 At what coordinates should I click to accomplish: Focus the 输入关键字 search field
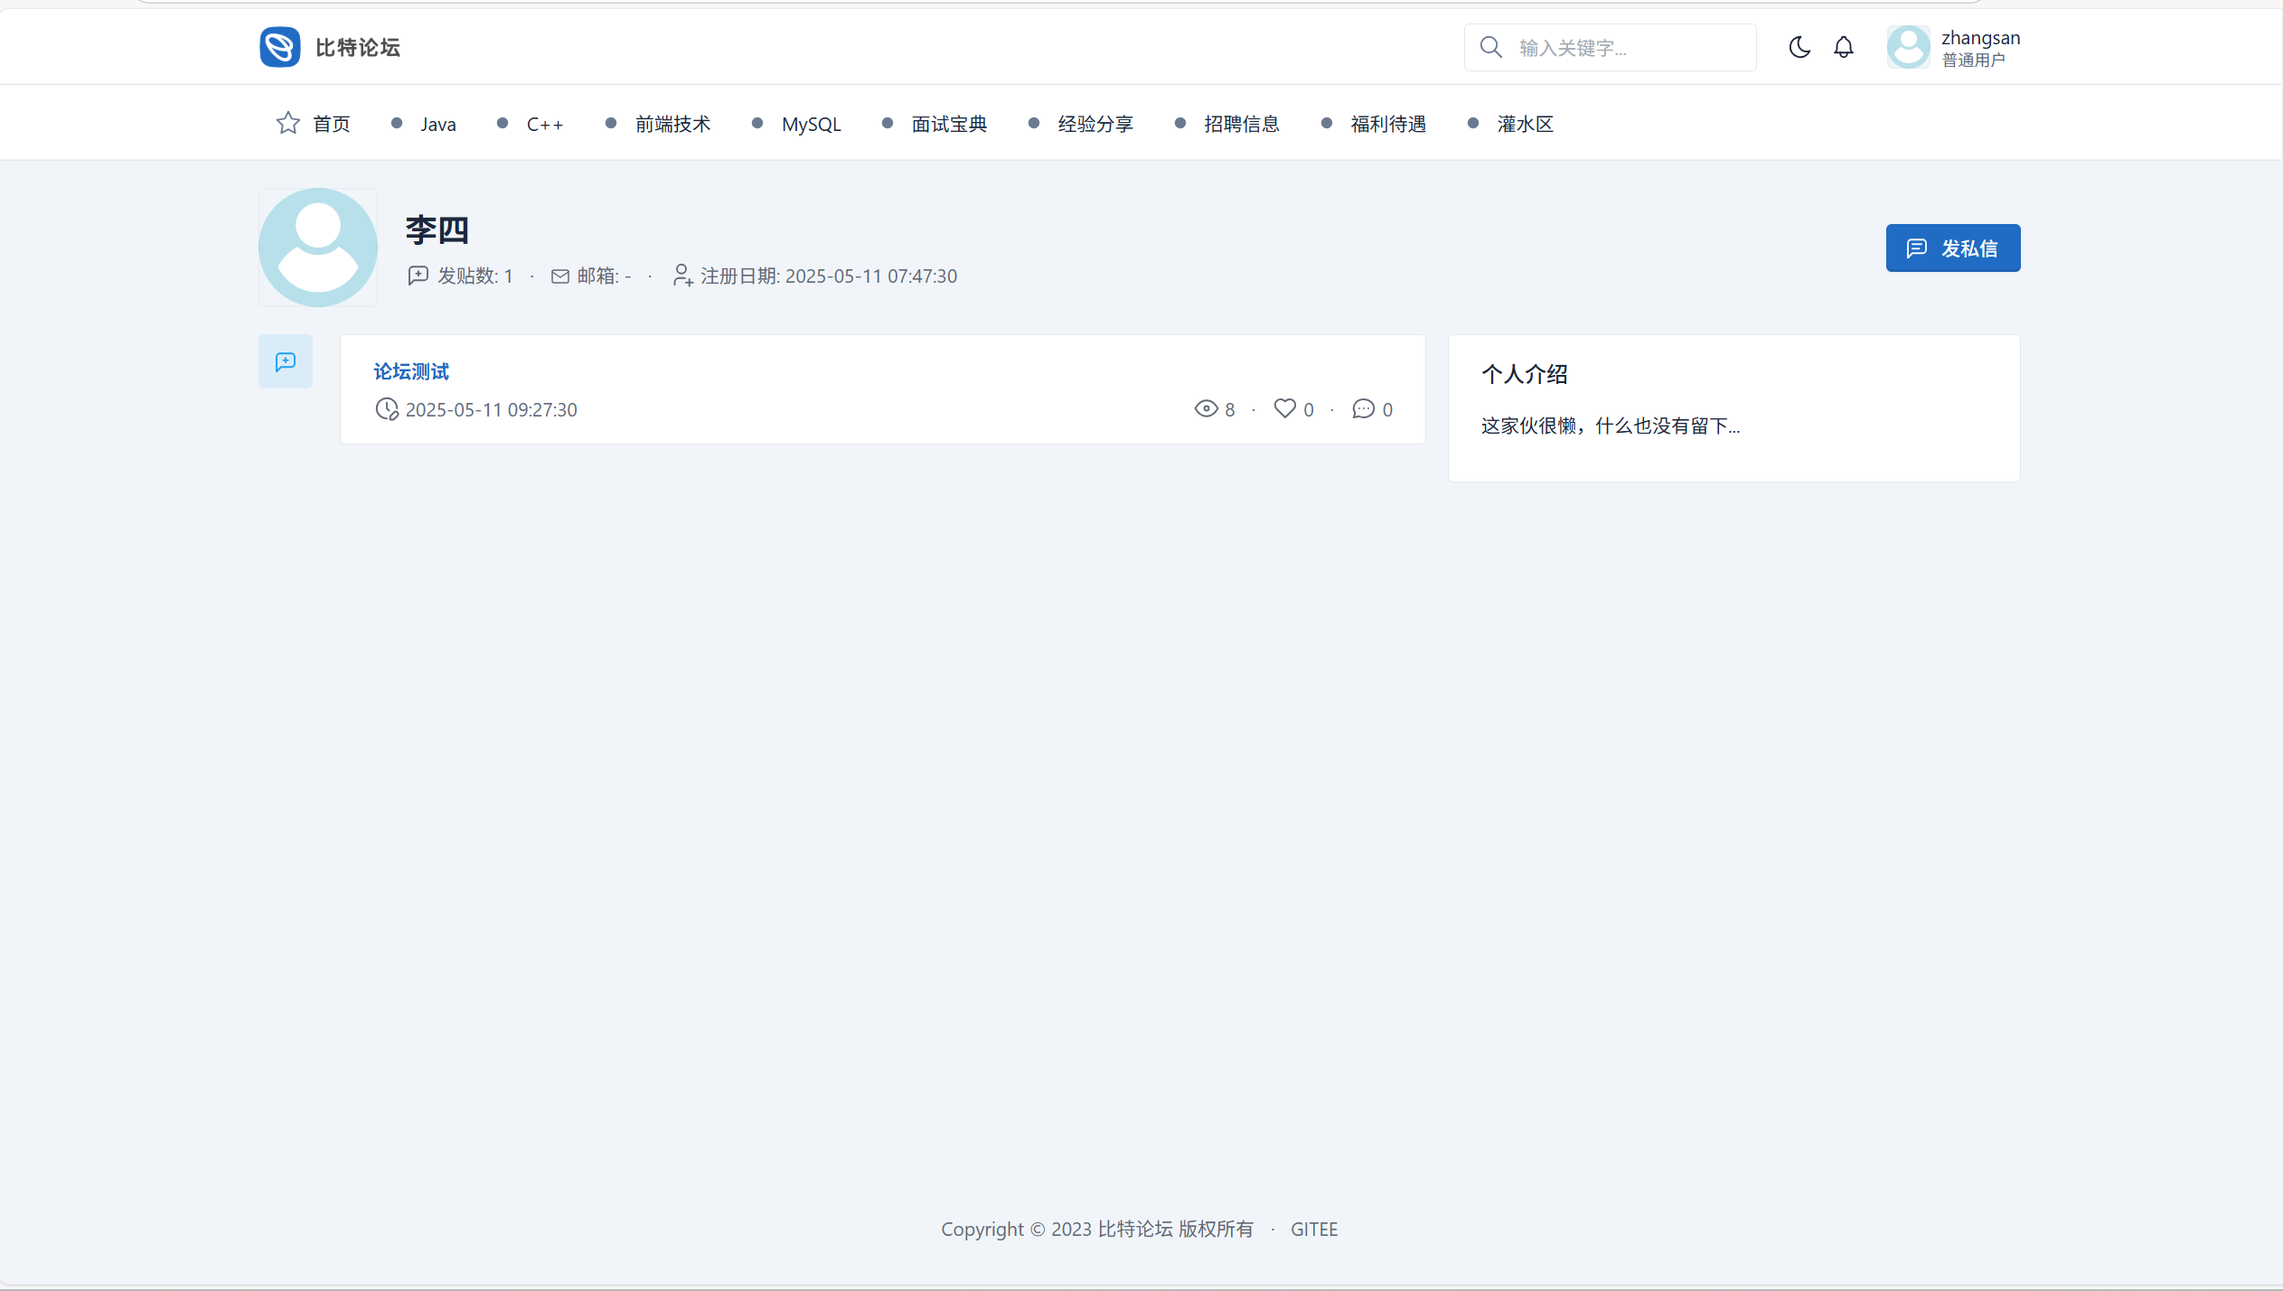click(x=1627, y=48)
